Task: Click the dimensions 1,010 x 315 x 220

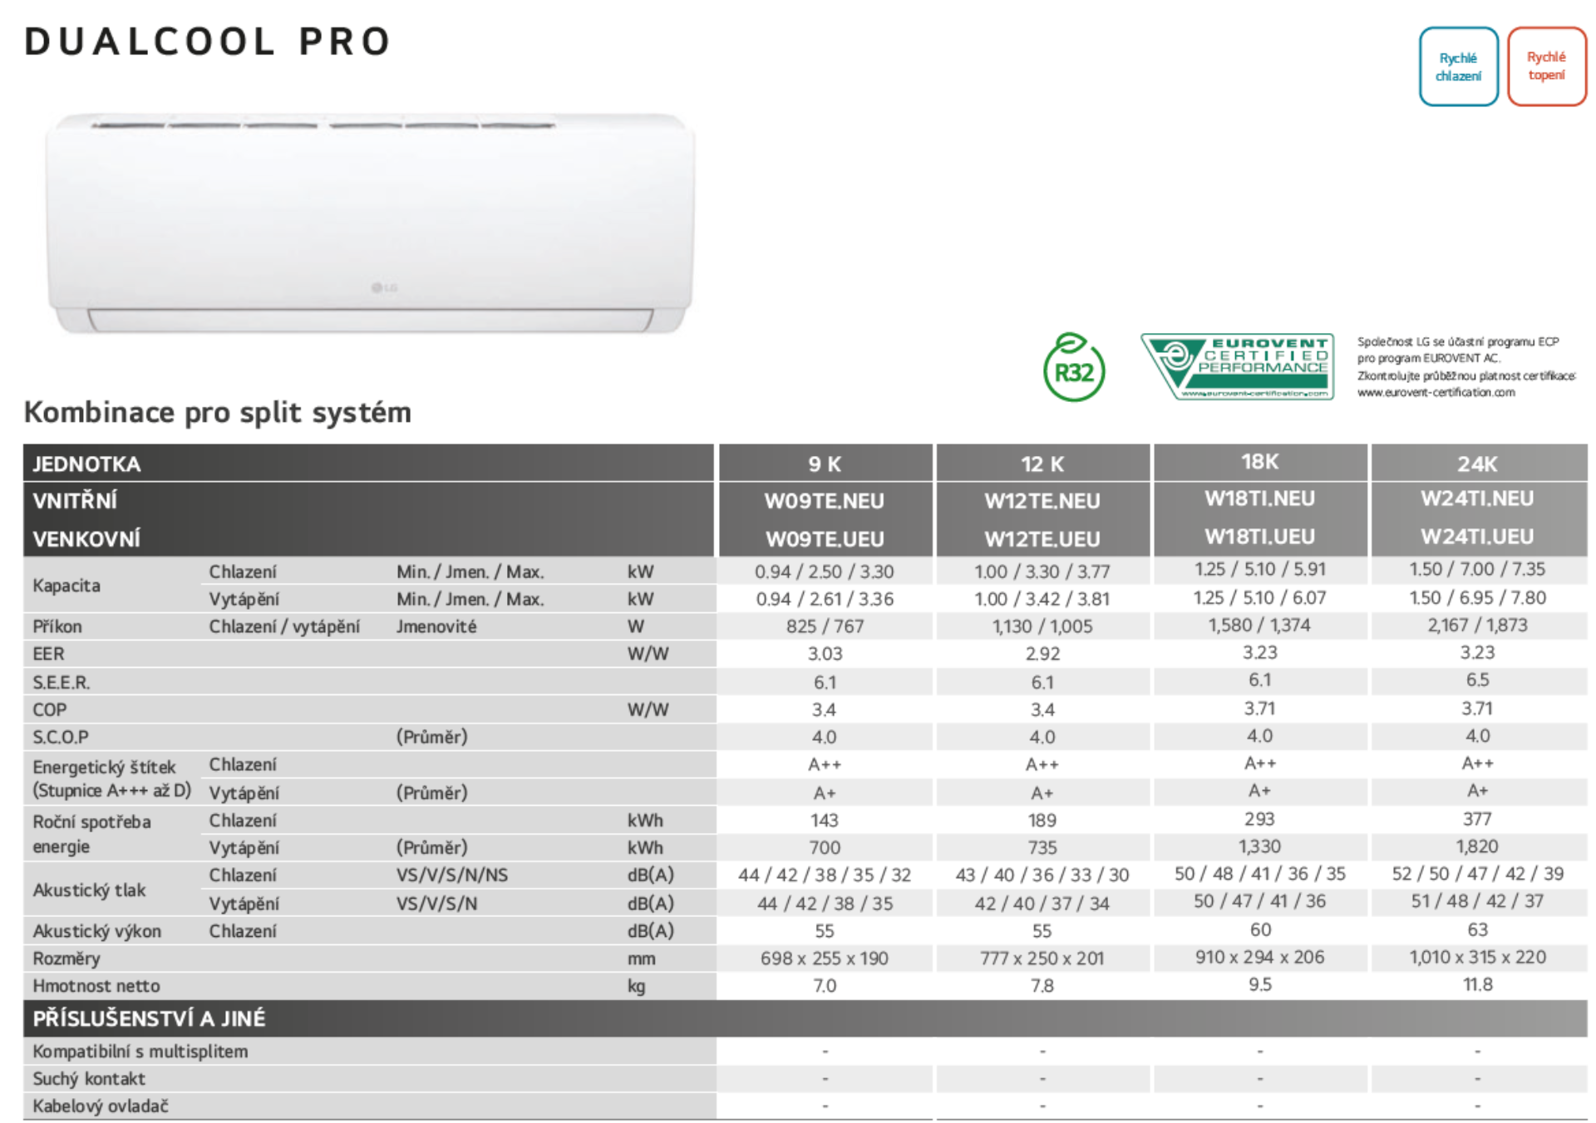Action: [1477, 957]
